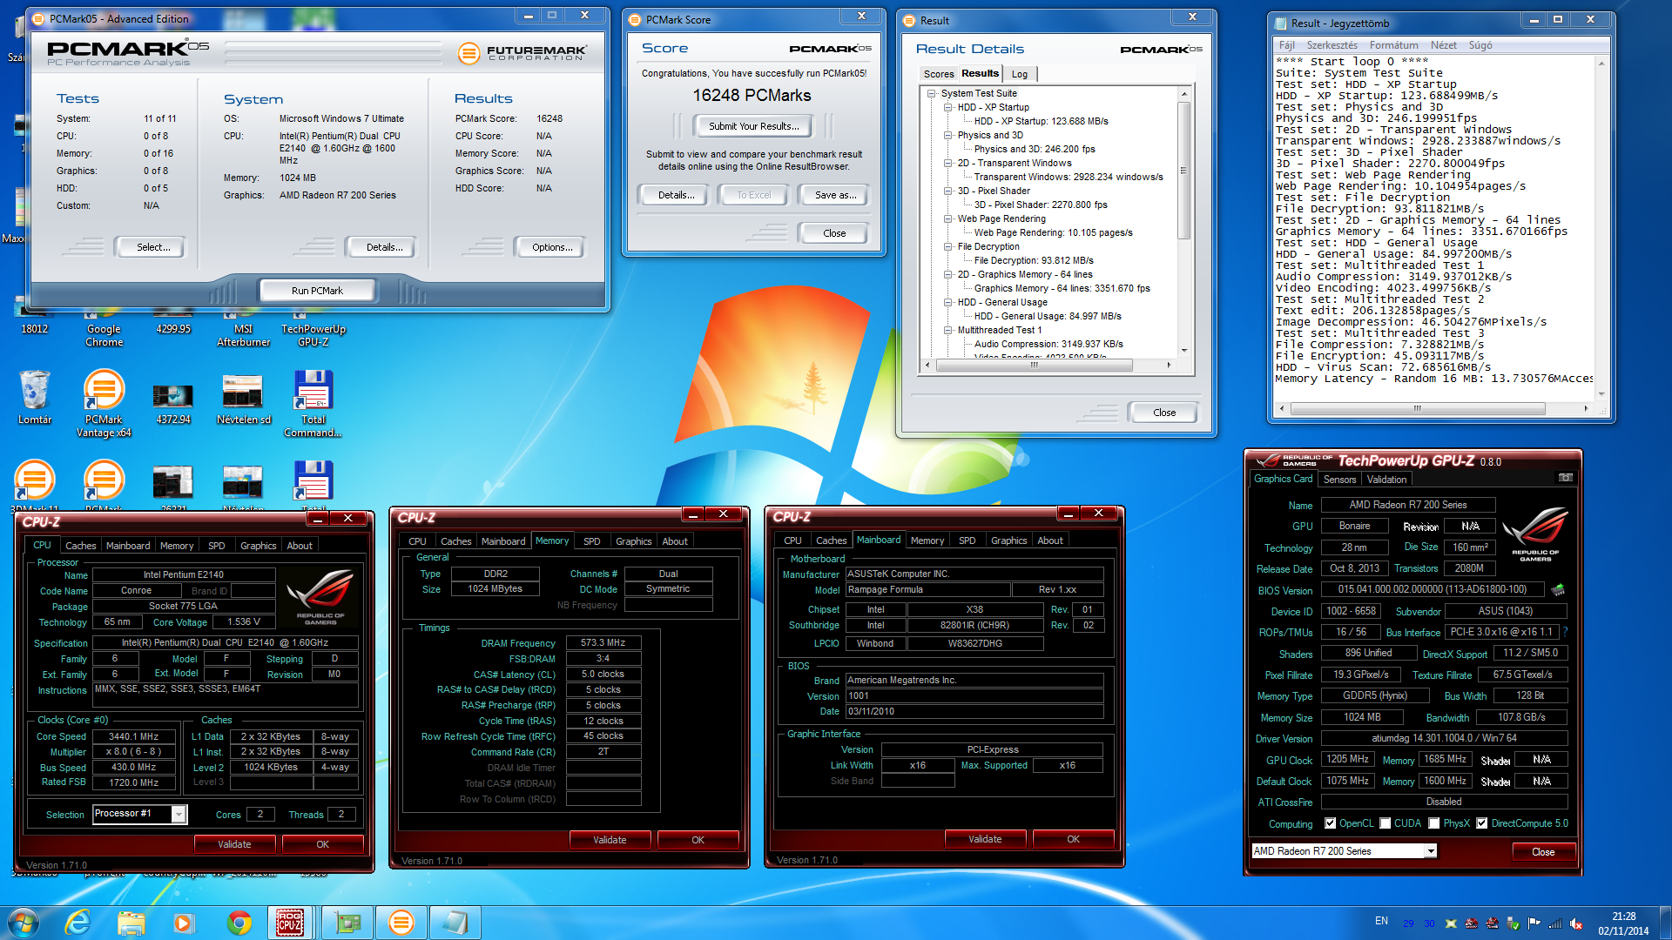Click the EN language indicator in tray
1672x940 pixels.
1381,921
